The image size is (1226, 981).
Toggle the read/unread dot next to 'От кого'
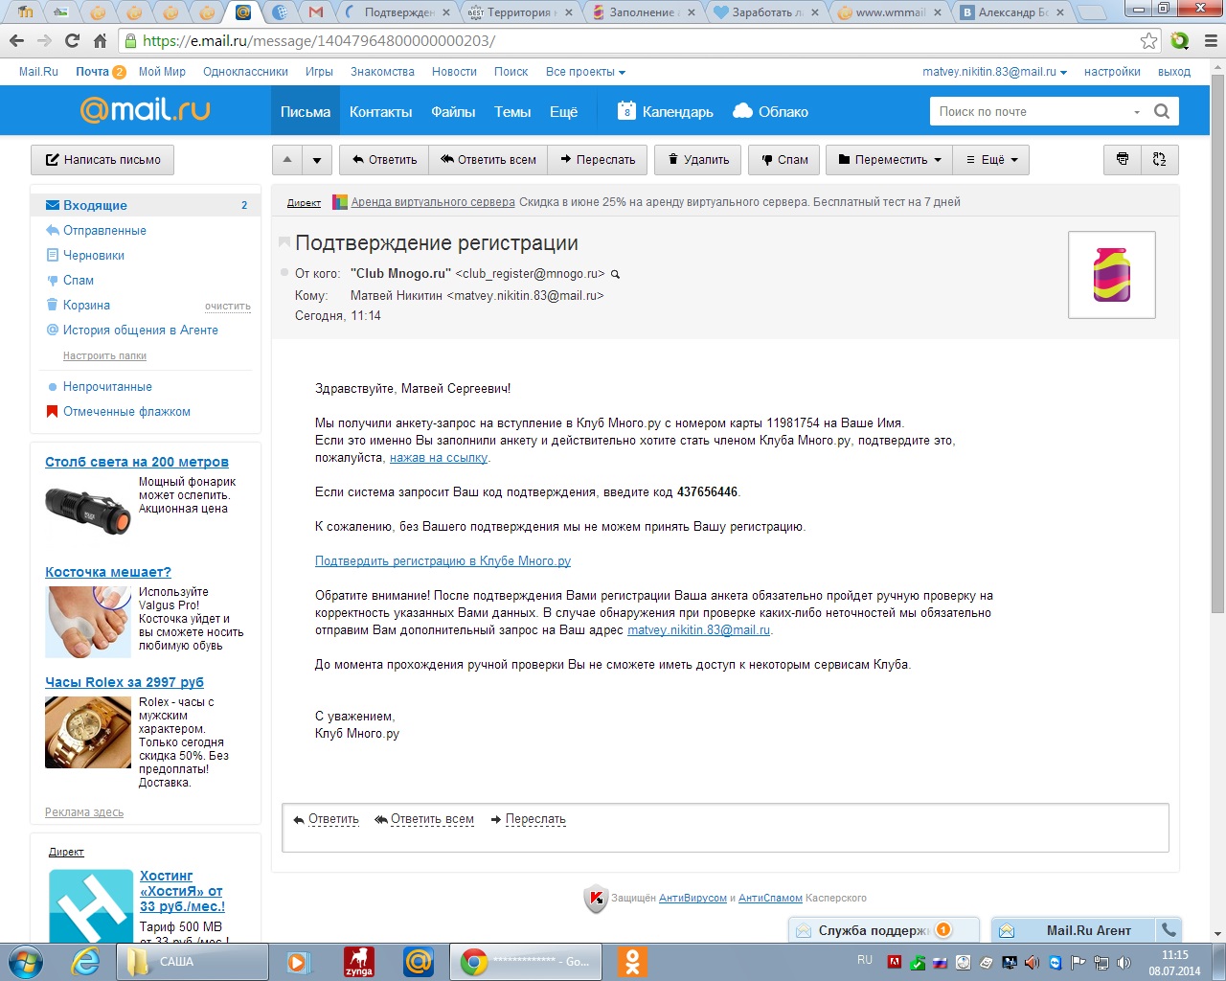[284, 273]
